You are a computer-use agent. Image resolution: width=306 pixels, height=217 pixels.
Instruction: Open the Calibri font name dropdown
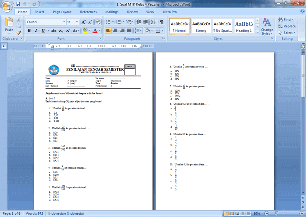(64, 22)
